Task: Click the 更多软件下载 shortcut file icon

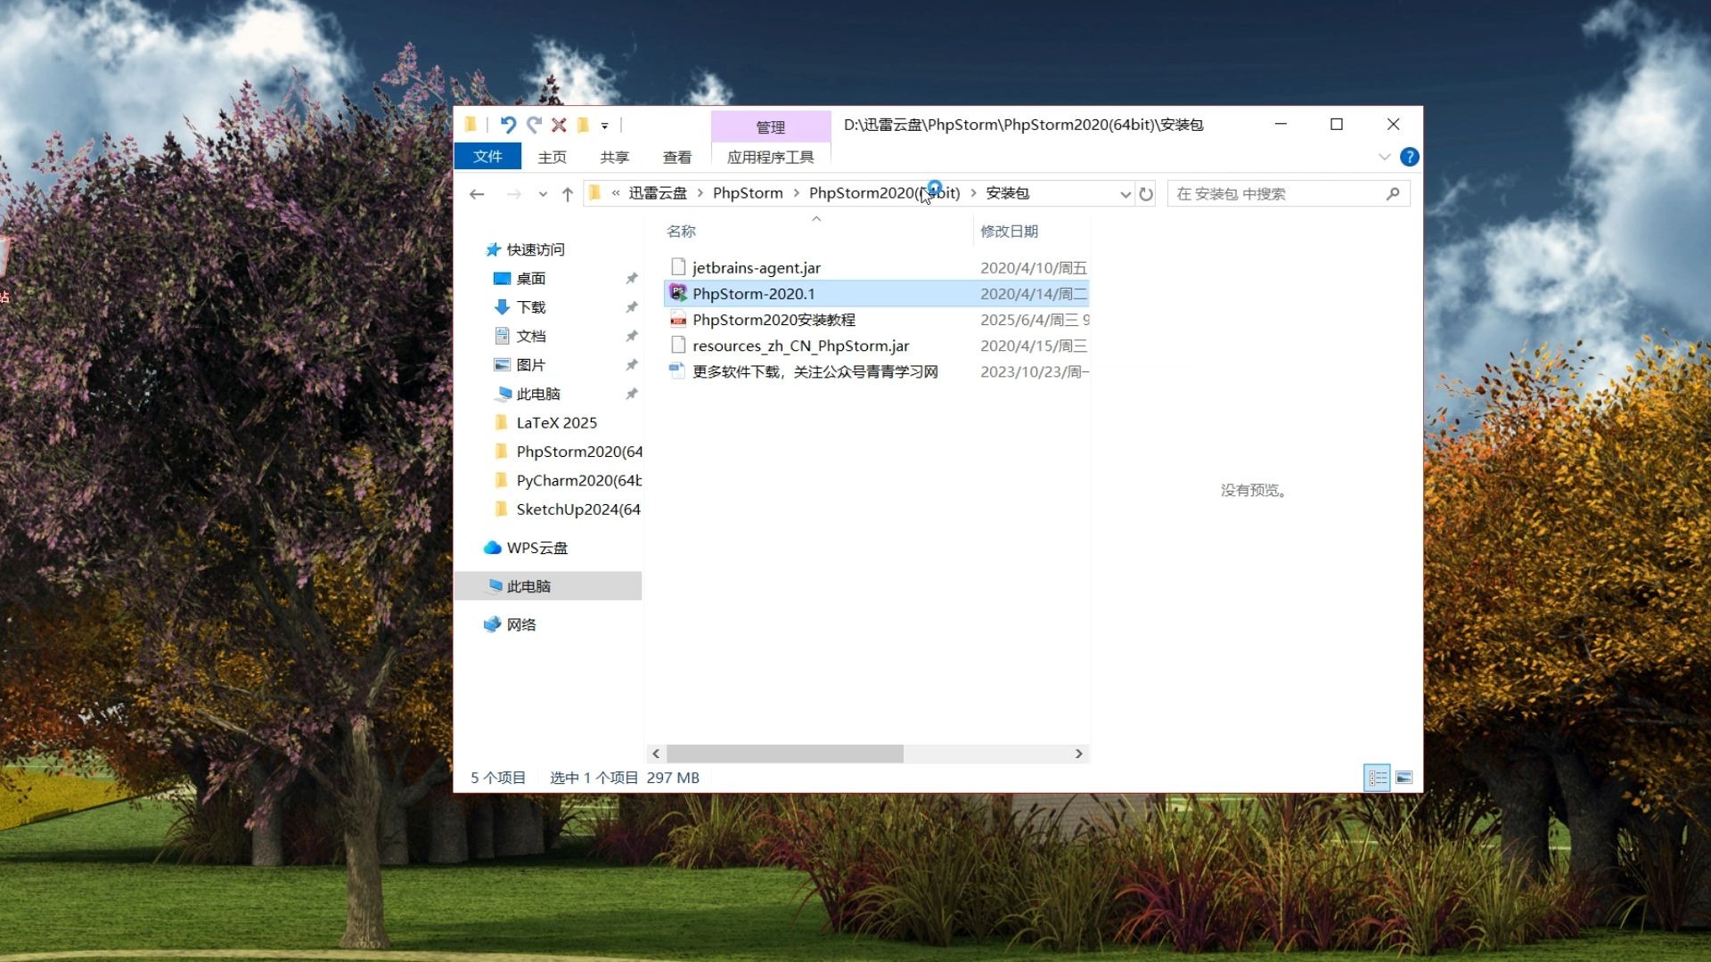Action: tap(678, 371)
